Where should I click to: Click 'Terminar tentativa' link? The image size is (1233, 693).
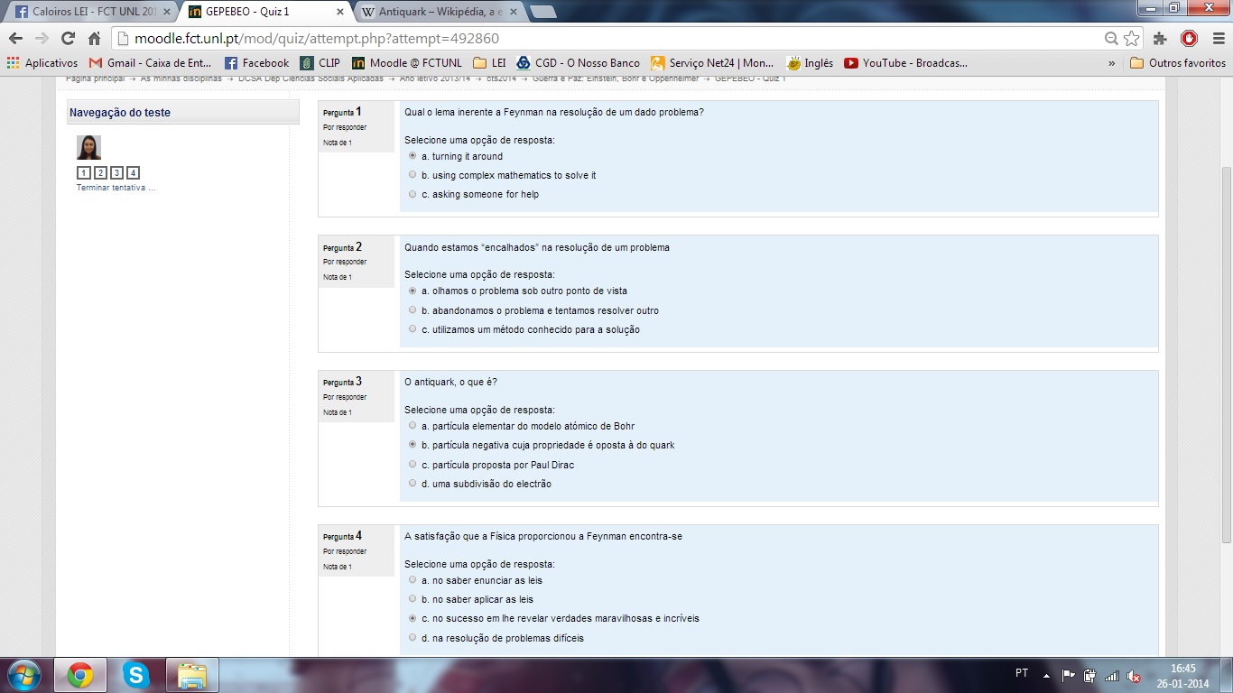click(116, 188)
